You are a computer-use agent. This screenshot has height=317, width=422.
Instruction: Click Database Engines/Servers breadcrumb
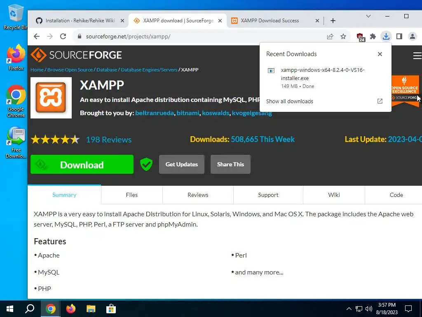[x=149, y=69]
